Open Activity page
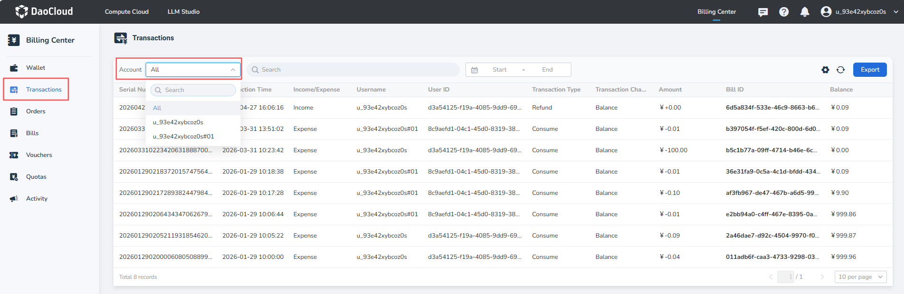Screen dimensions: 904x294 (x=37, y=199)
